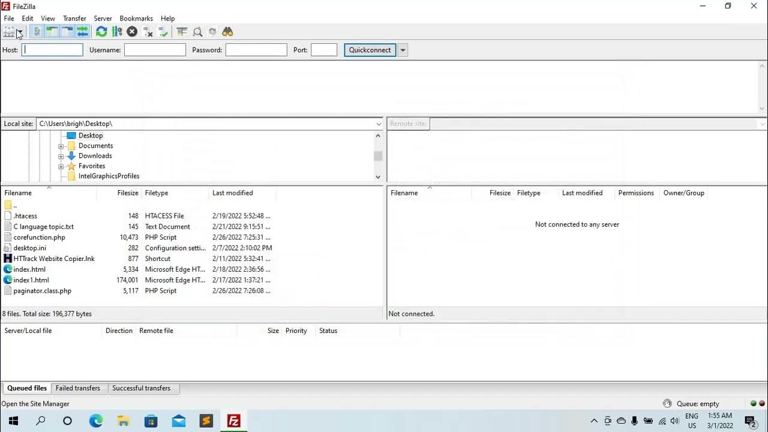Open the Local site path dropdown

379,124
